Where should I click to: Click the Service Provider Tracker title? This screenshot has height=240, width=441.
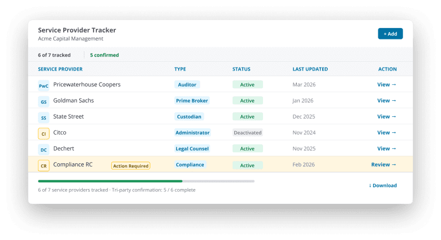(77, 30)
